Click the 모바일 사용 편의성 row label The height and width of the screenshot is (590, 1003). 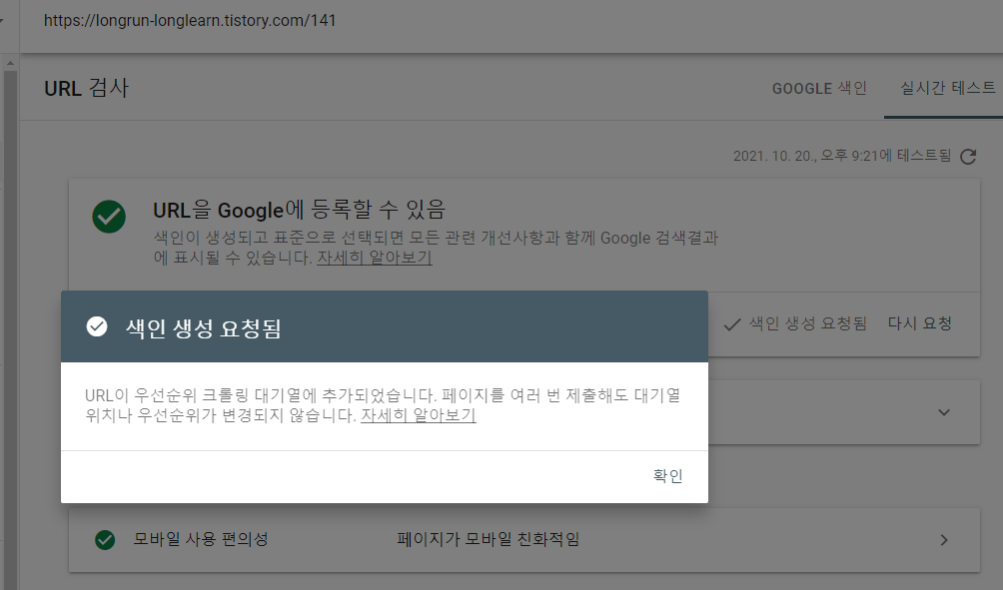[x=200, y=539]
